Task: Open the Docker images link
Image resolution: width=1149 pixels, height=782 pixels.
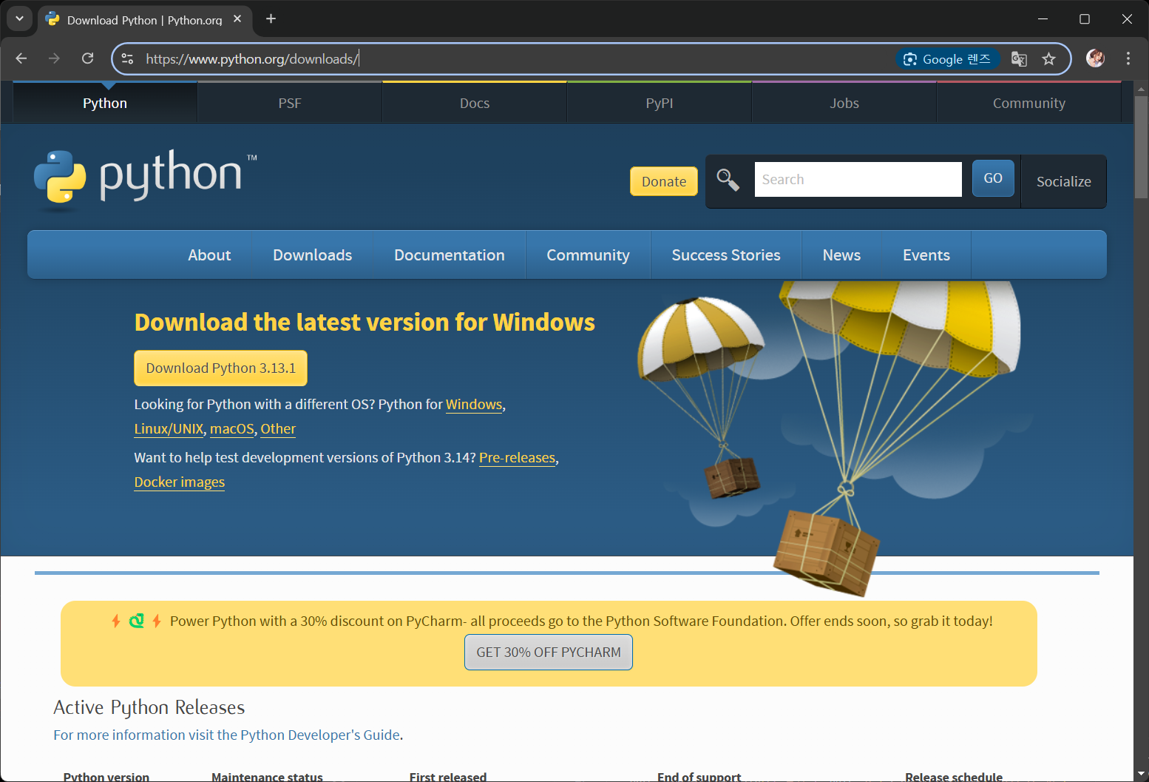Action: tap(180, 482)
